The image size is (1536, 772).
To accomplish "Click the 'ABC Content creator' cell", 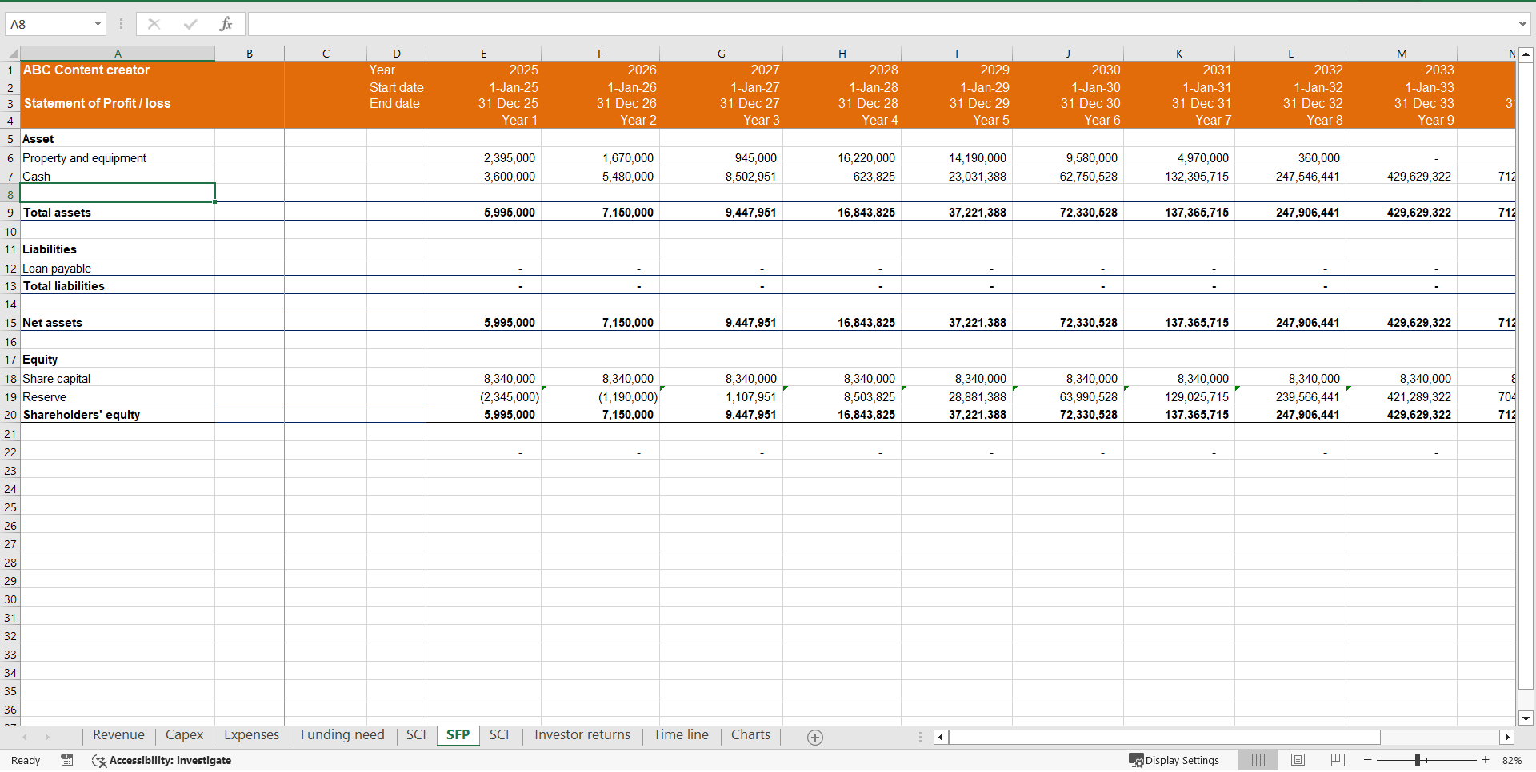I will click(x=118, y=70).
